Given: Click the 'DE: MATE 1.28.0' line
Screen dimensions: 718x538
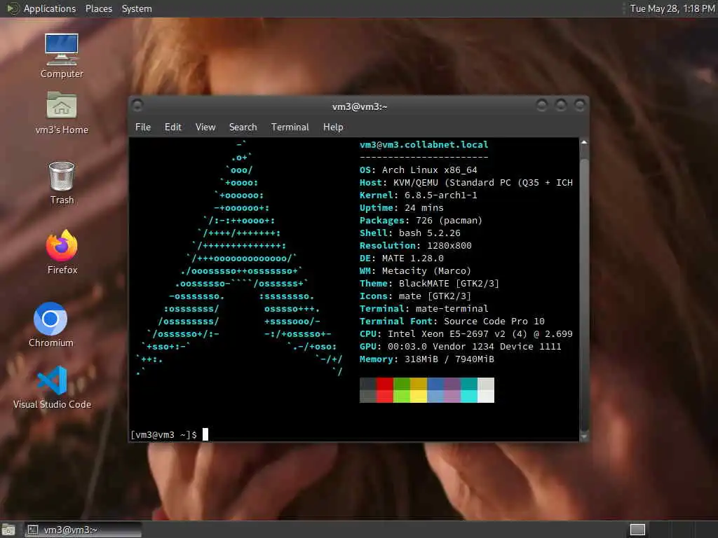Looking at the screenshot, I should point(402,258).
